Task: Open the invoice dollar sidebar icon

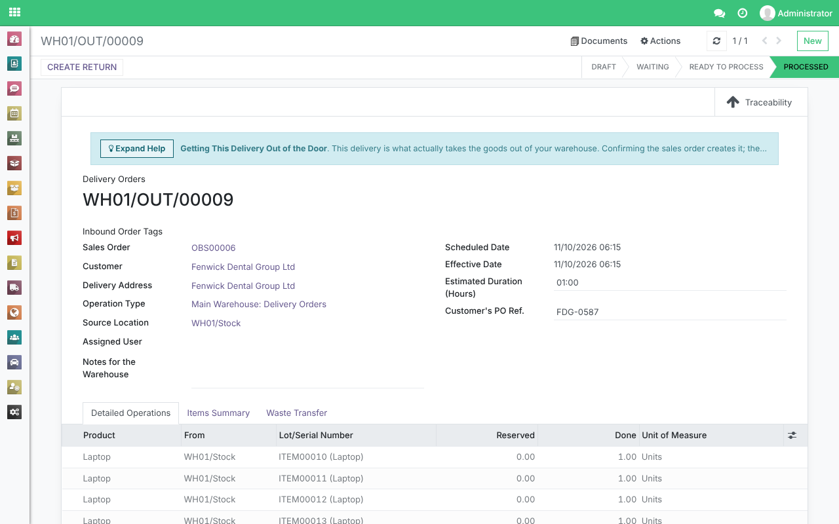Action: coord(14,213)
